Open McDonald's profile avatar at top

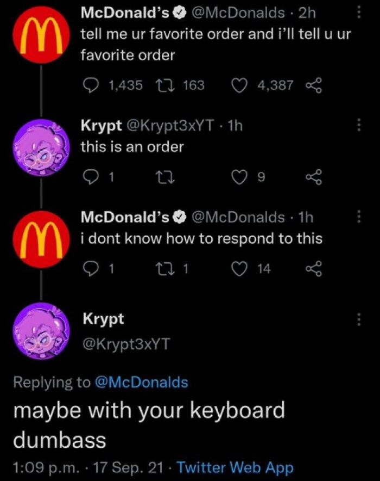41,33
